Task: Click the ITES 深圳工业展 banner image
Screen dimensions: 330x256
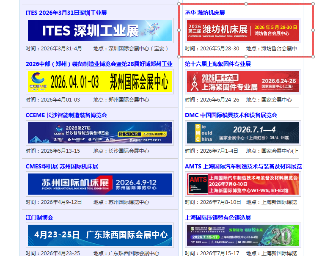Action: (x=100, y=30)
